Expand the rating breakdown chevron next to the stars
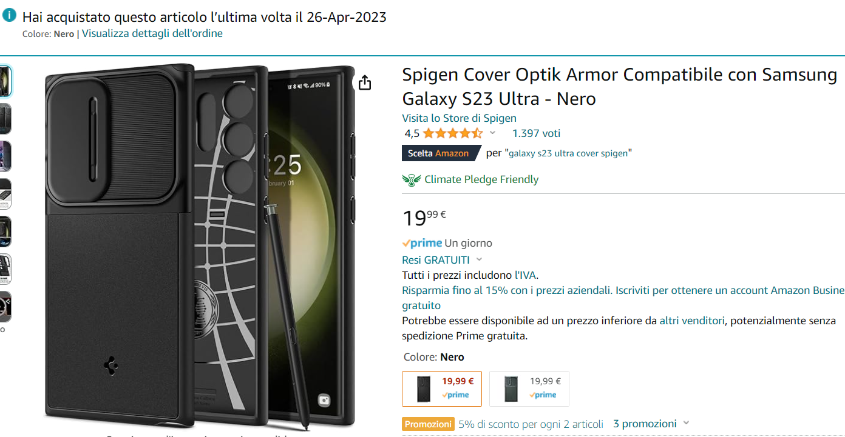 pyautogui.click(x=492, y=133)
